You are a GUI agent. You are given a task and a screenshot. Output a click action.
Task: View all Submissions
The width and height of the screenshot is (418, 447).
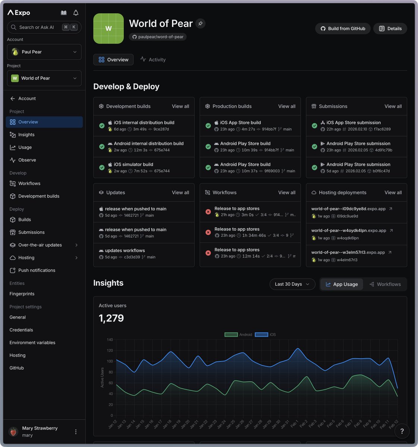point(393,107)
